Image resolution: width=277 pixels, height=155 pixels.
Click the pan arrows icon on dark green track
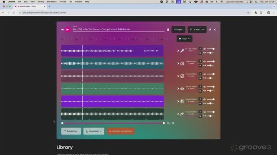[205, 116]
